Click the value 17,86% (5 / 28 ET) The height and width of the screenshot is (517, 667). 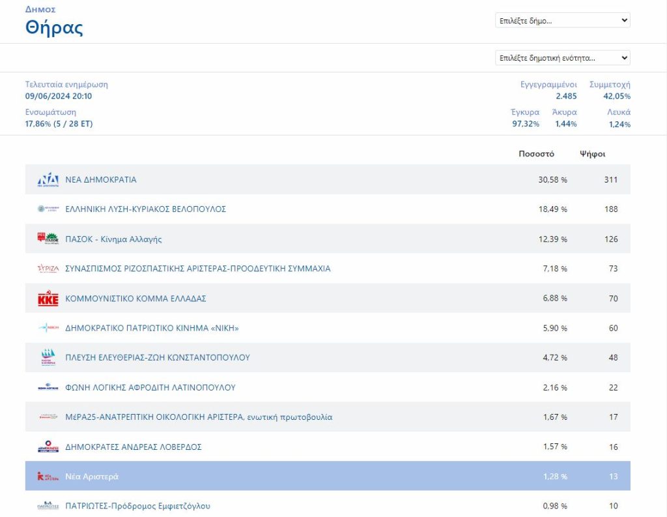coord(59,123)
